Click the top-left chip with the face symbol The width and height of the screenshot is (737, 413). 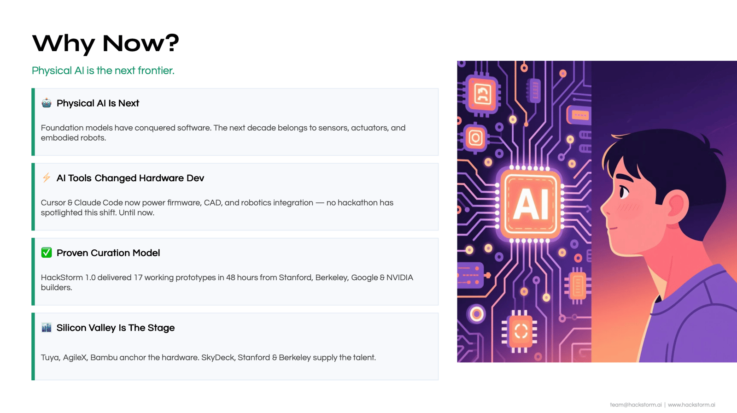coord(482,94)
